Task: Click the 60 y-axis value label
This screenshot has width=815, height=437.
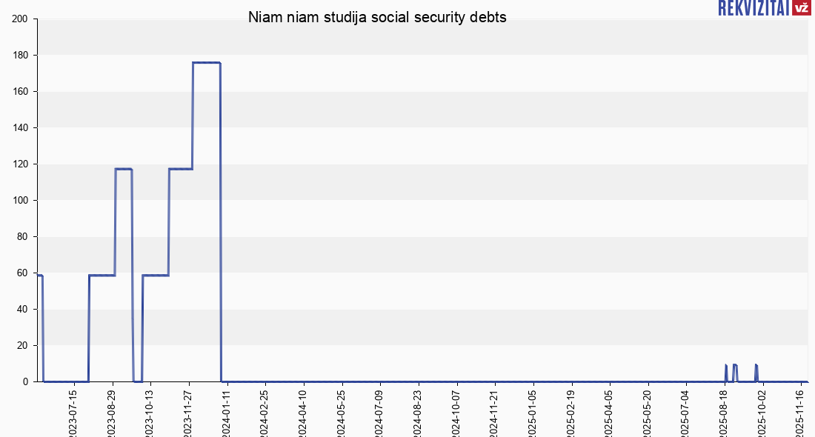Action: point(22,273)
